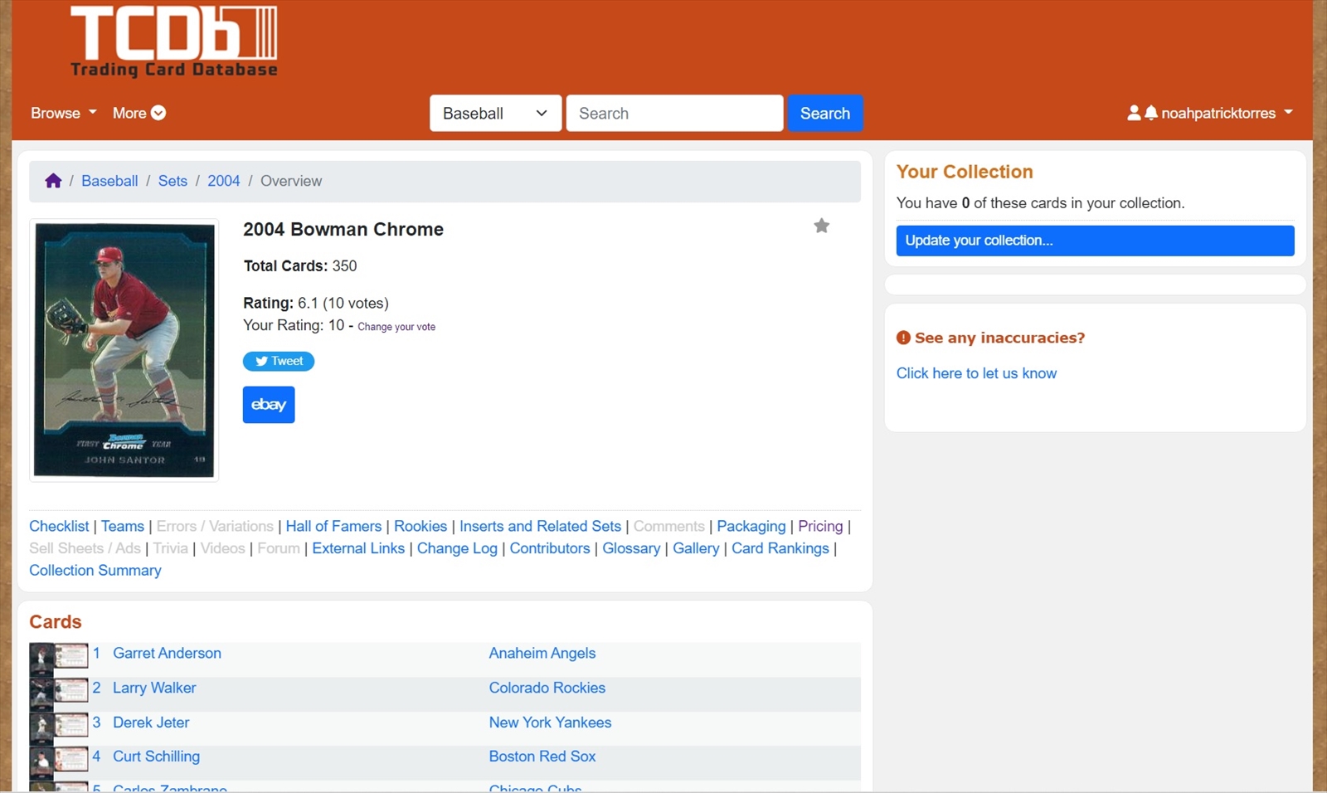Open the Checklist tab
The width and height of the screenshot is (1327, 793).
(x=59, y=526)
